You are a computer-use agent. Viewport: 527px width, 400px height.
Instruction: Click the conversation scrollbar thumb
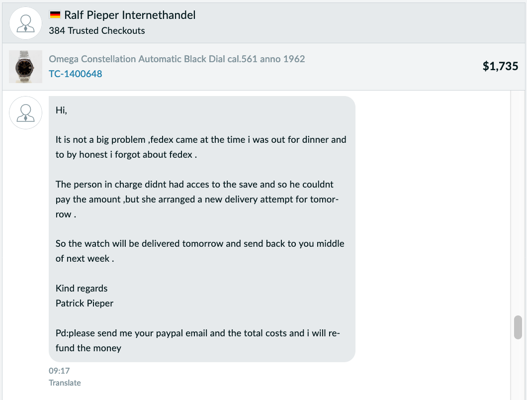pyautogui.click(x=518, y=327)
